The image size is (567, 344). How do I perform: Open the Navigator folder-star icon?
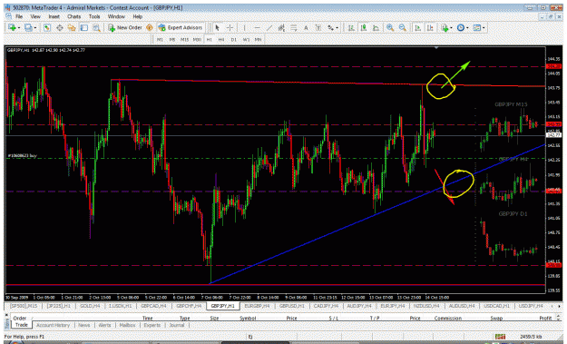pyautogui.click(x=72, y=27)
